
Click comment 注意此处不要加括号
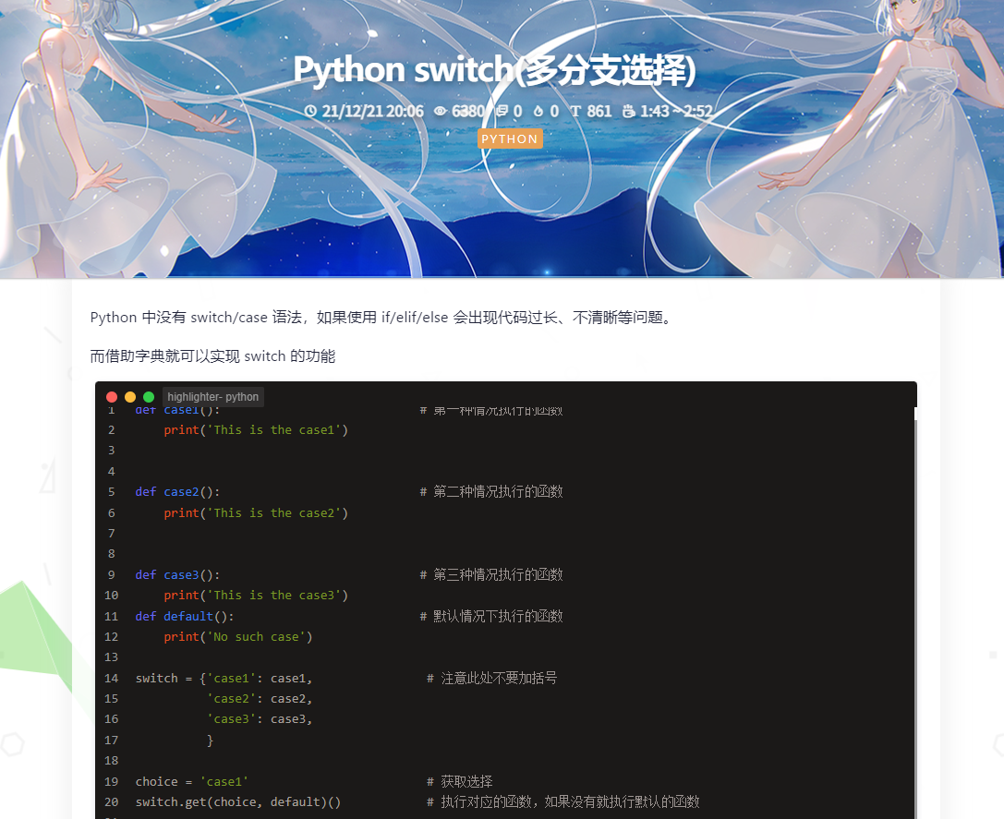[491, 678]
